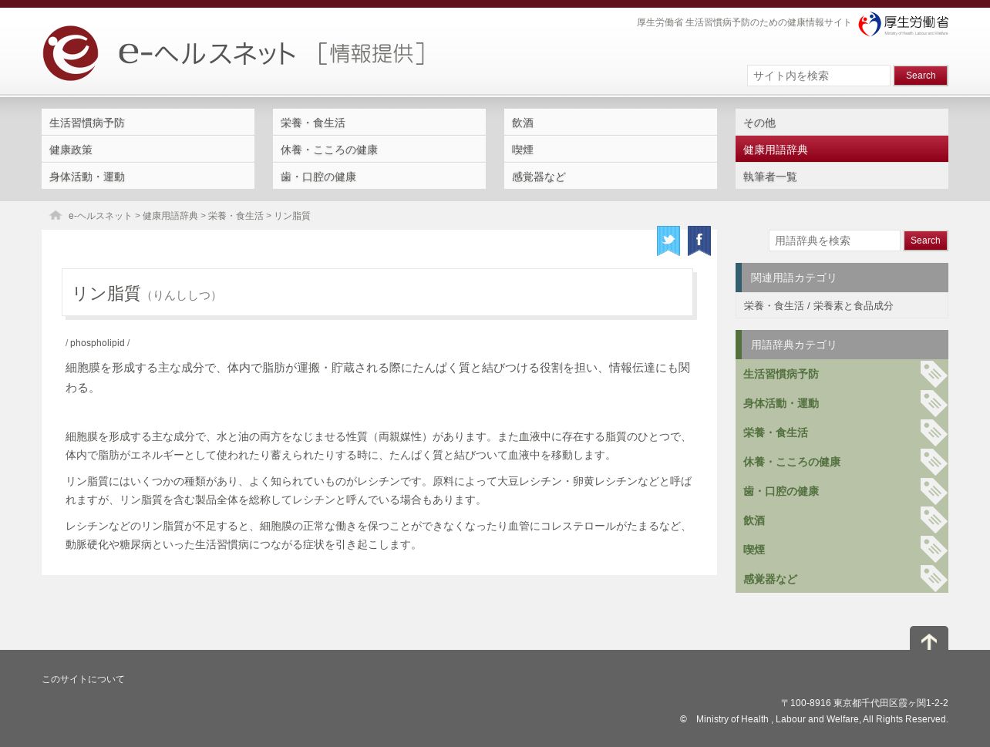Click 栄養・食生活 breadcrumb link
The image size is (990, 747).
click(236, 216)
